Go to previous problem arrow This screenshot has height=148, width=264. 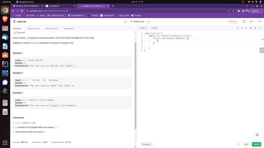point(125,21)
